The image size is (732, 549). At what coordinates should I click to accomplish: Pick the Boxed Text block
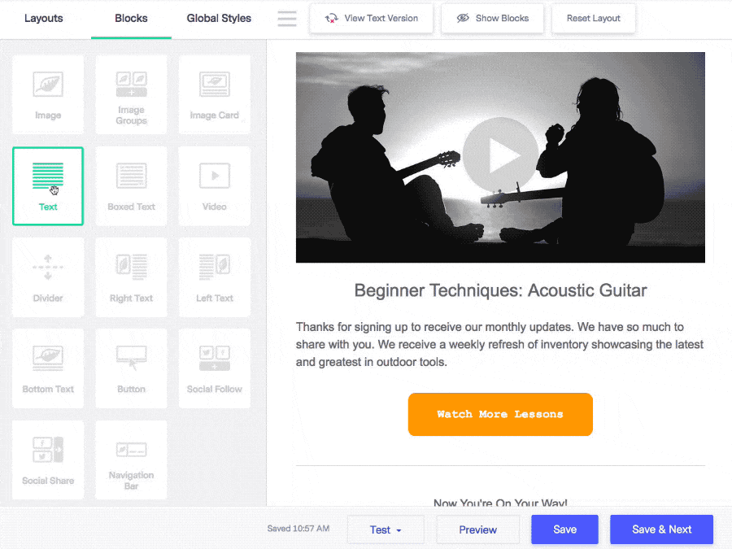click(131, 185)
